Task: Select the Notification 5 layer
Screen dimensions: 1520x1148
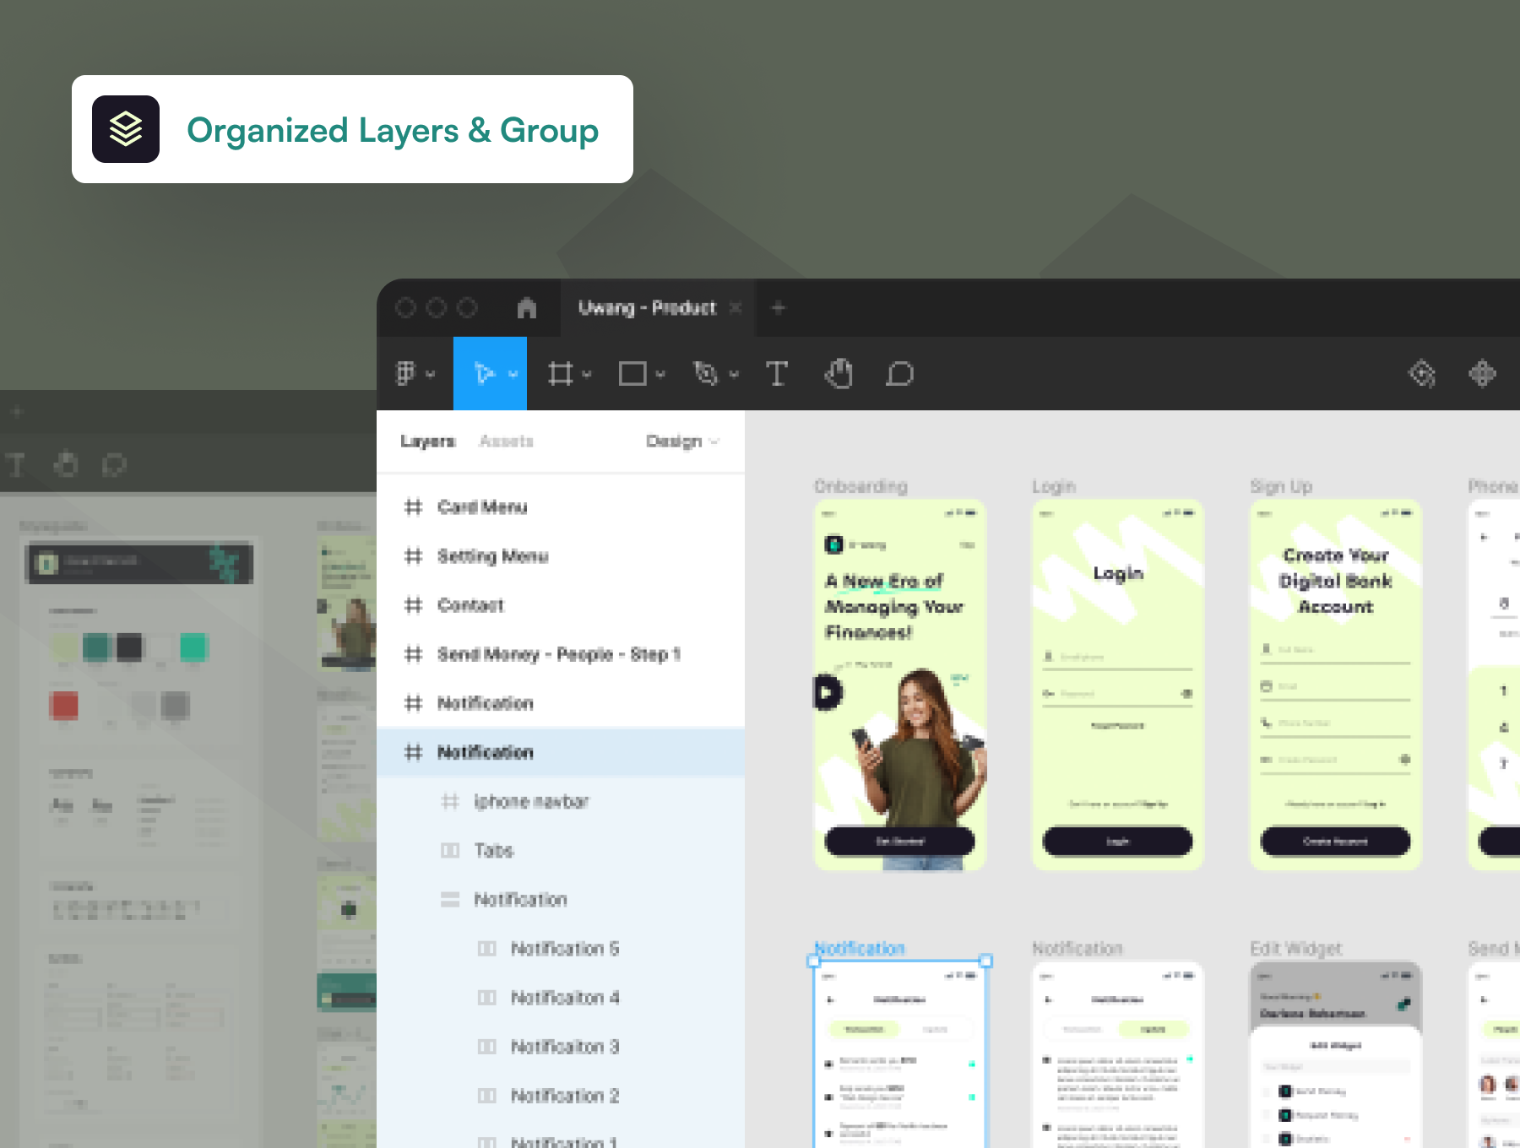Action: [x=565, y=949]
